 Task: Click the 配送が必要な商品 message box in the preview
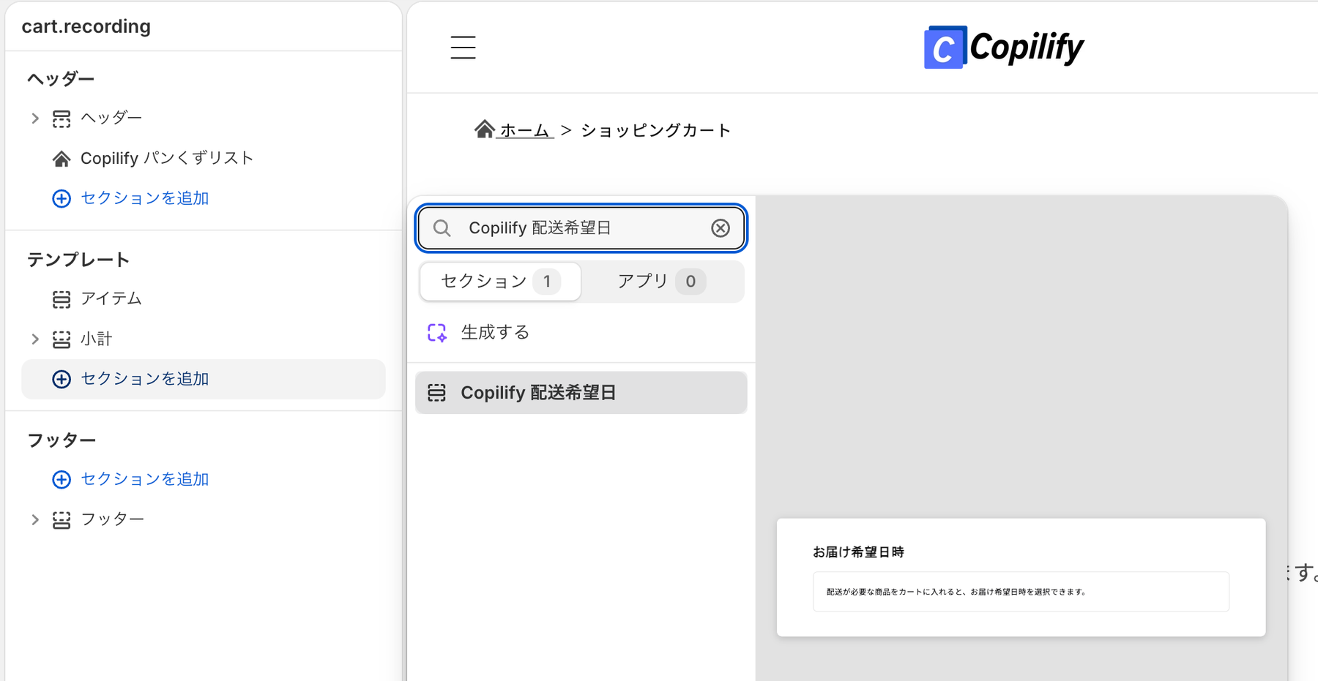coord(1021,592)
